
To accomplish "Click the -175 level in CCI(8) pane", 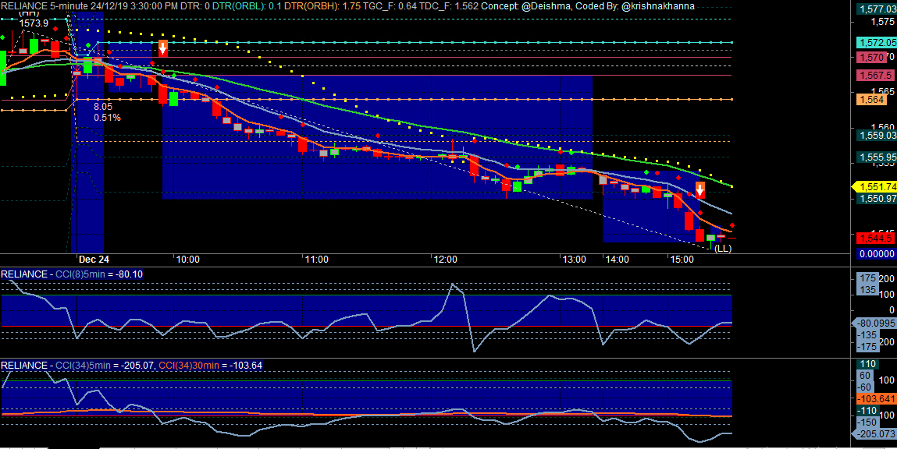I will (x=869, y=347).
